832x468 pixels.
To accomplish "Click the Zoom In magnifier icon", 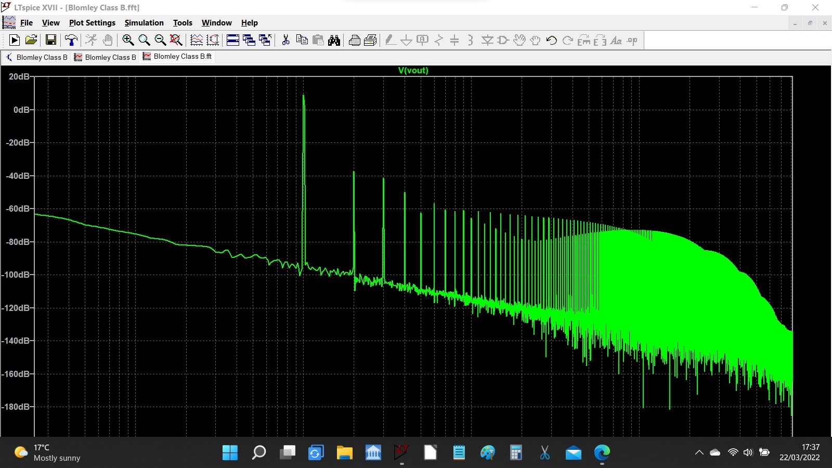I will tap(128, 40).
